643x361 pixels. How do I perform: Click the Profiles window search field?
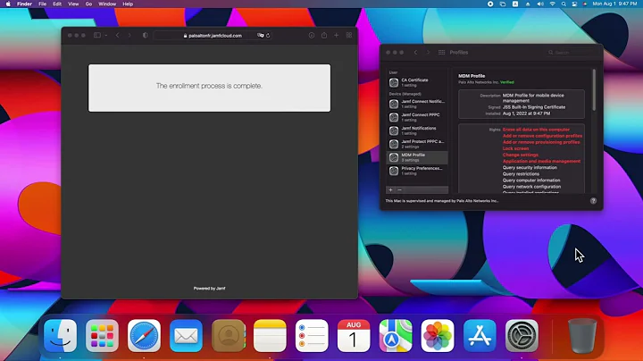click(572, 53)
